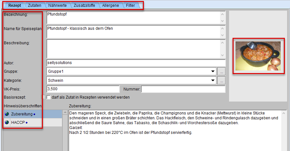Expand the Kategorie dropdown
Screen dimensions: 290x151
213,81
